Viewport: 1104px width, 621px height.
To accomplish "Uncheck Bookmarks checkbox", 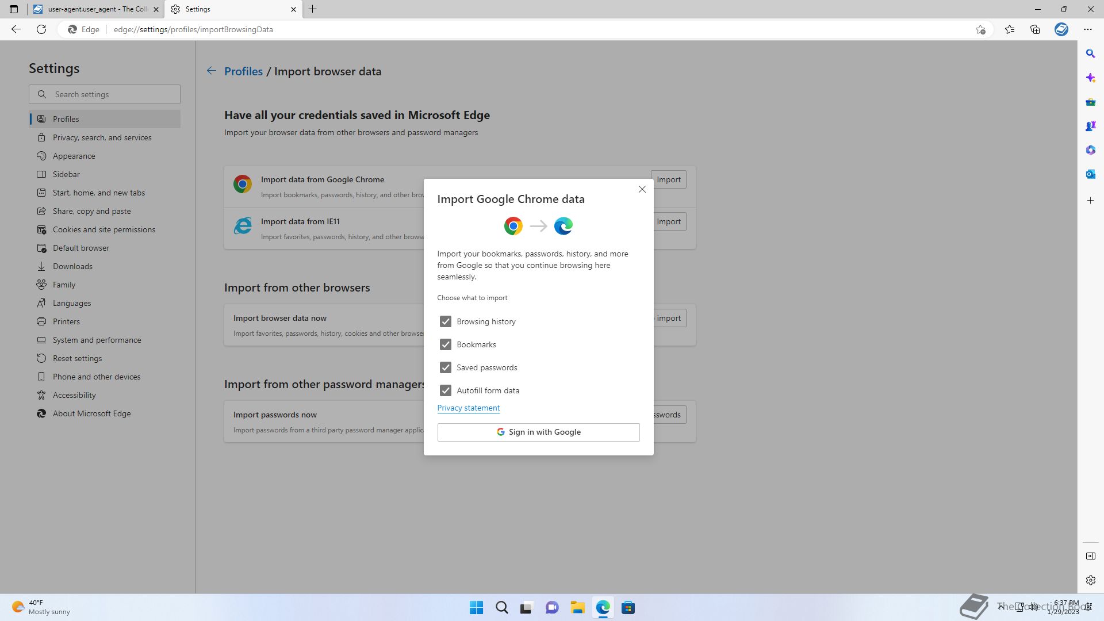I will pyautogui.click(x=446, y=344).
